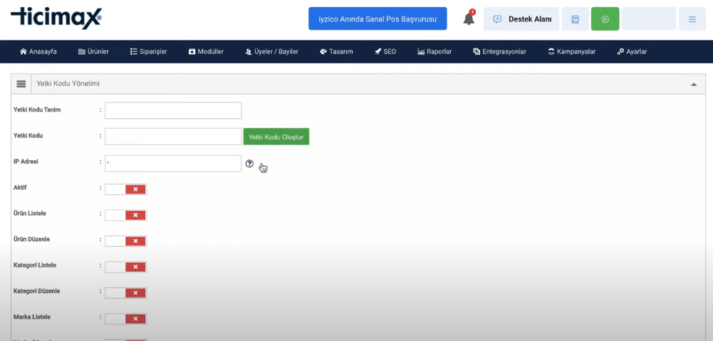Click the Yetki Kodu Oluştur button
The image size is (713, 341).
[x=276, y=137]
